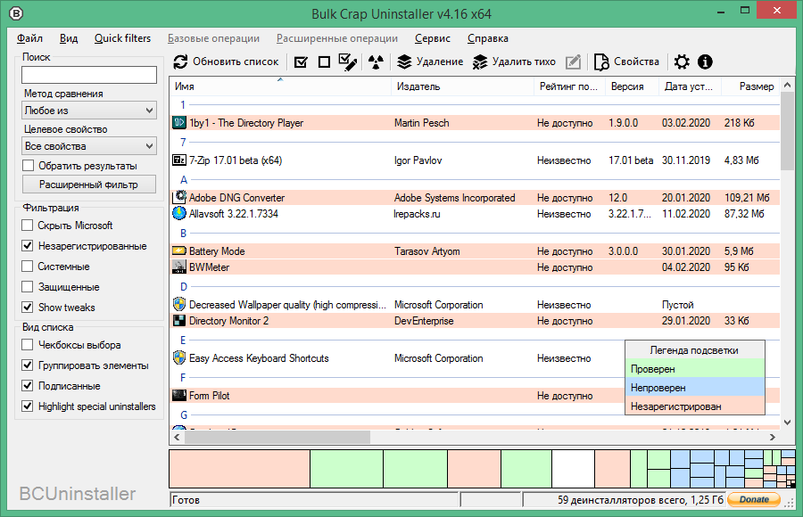Open settings with the gear icon
The height and width of the screenshot is (517, 803).
coord(682,62)
